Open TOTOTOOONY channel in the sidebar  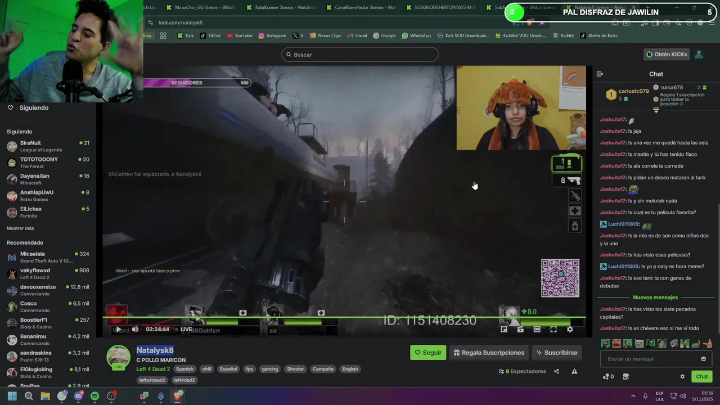48,163
